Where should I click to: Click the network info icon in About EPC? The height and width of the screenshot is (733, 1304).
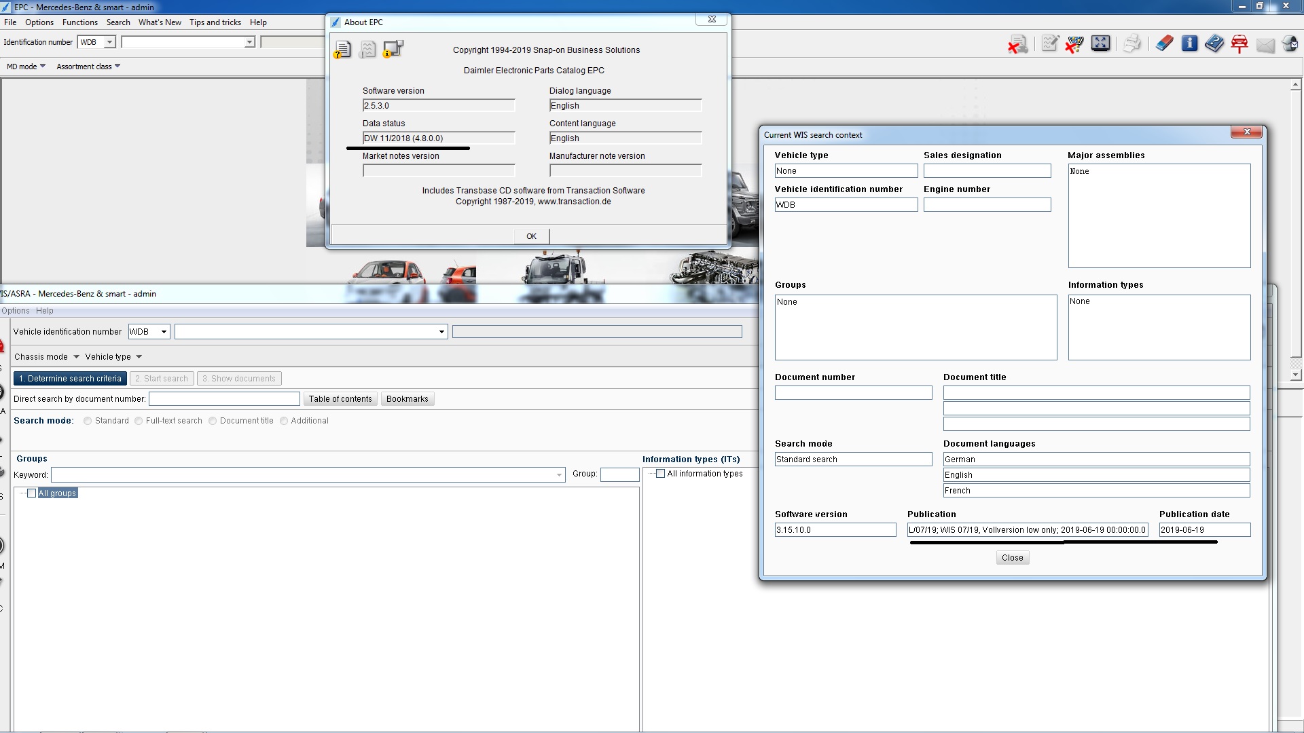pos(393,50)
